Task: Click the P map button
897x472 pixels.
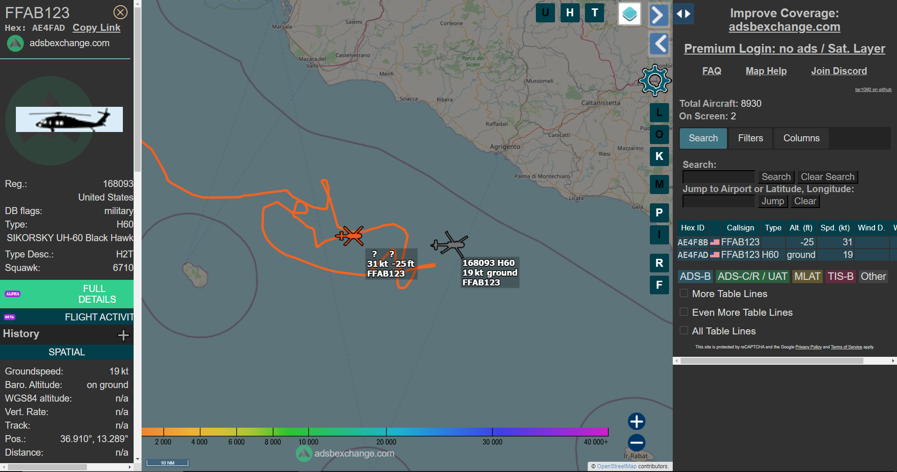Action: pos(659,213)
